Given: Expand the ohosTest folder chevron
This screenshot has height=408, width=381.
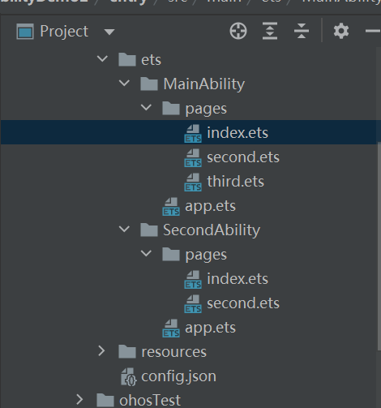Looking at the screenshot, I should pyautogui.click(x=79, y=399).
